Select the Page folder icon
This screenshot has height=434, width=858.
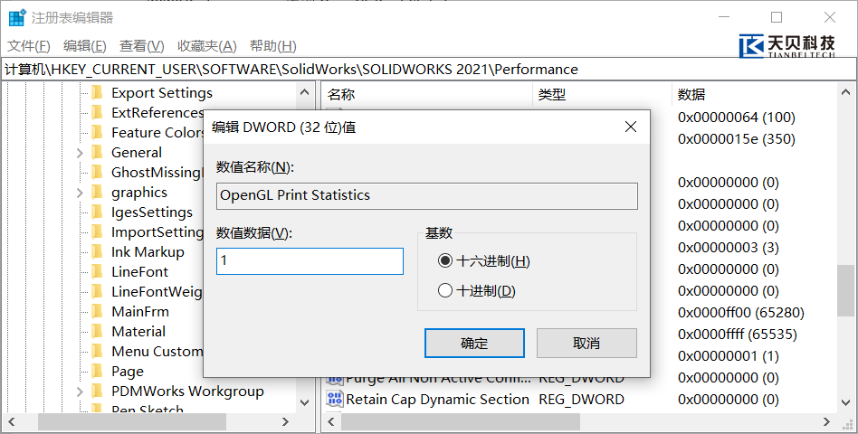coord(98,371)
